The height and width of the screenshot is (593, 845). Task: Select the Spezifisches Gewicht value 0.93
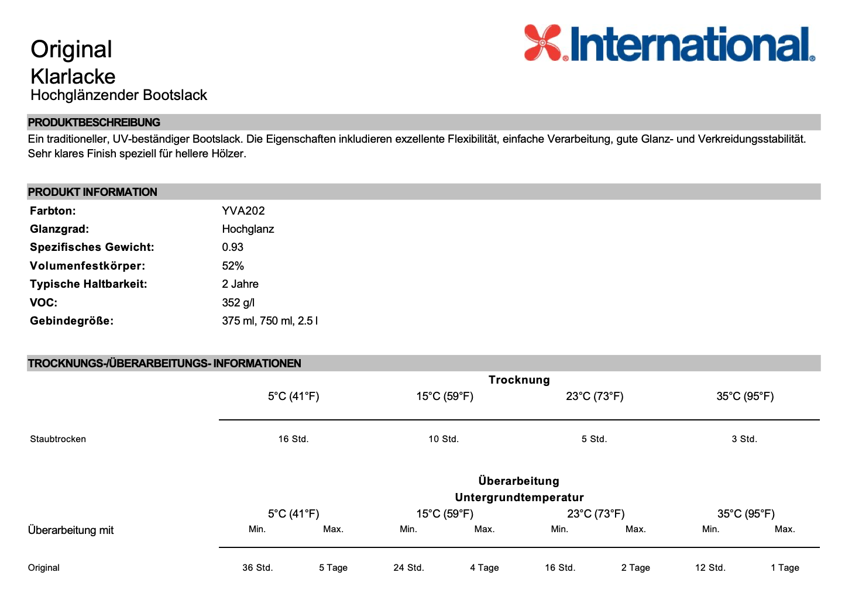tap(232, 247)
